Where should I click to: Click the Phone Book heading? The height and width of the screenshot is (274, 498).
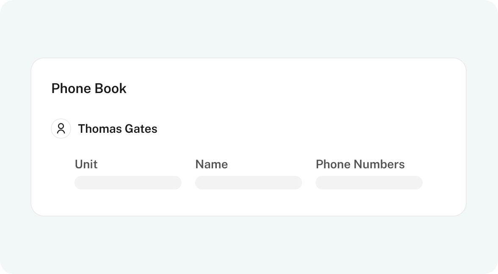click(x=89, y=88)
